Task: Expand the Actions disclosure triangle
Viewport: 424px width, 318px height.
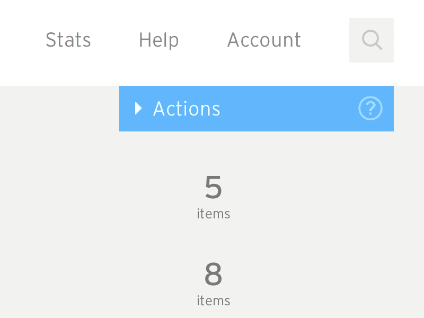Action: click(x=138, y=109)
